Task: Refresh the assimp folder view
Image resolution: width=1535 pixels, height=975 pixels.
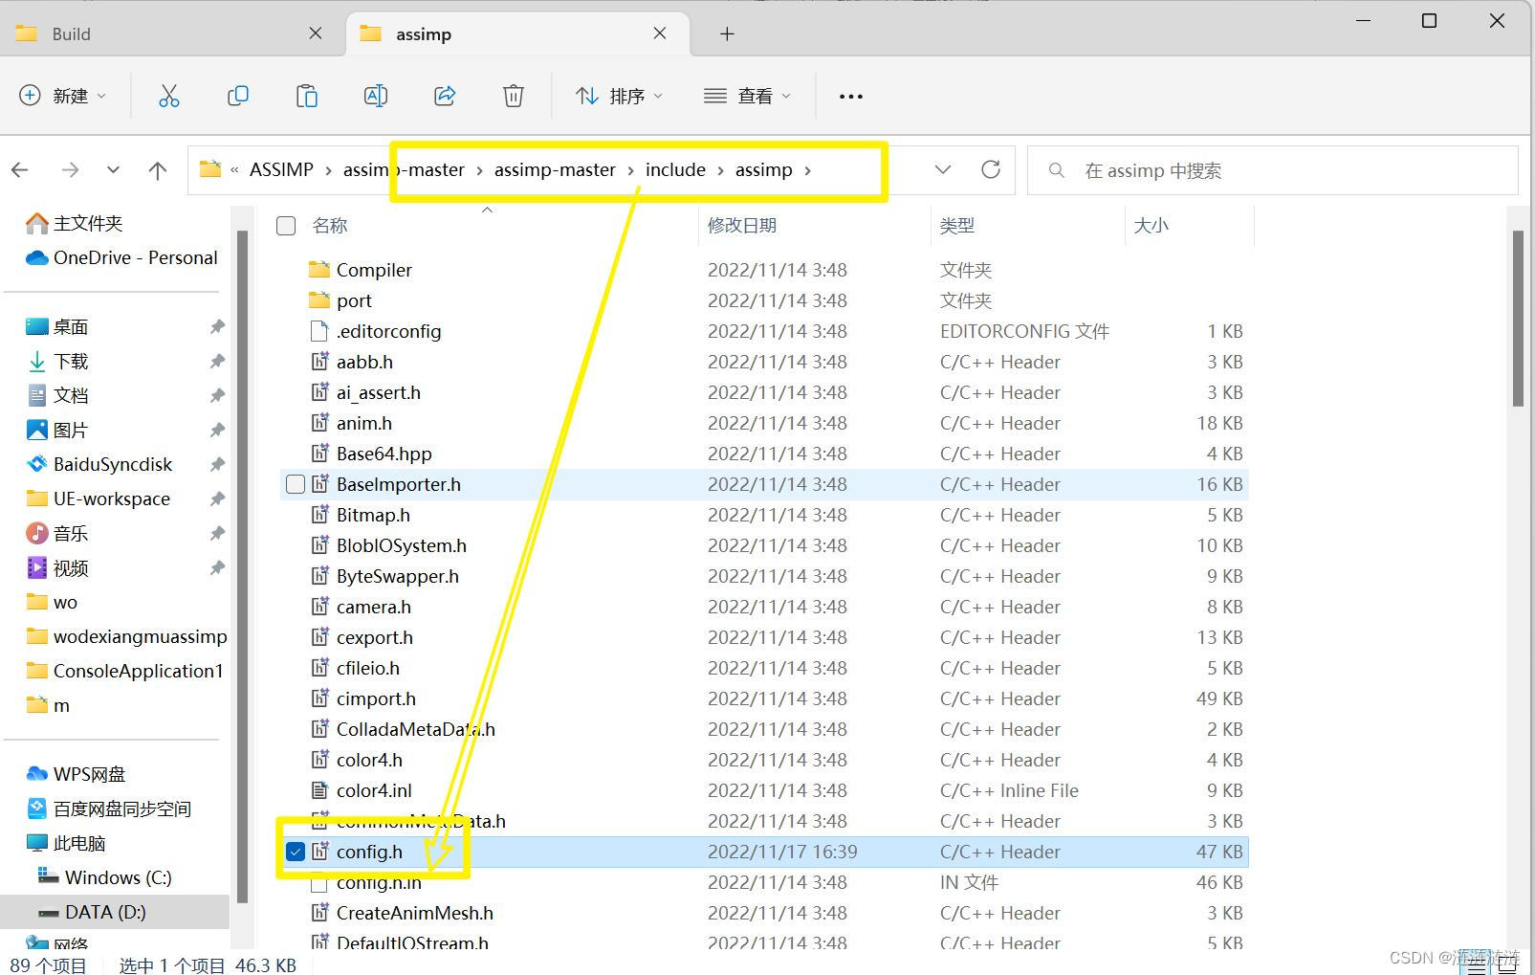Action: click(x=991, y=169)
